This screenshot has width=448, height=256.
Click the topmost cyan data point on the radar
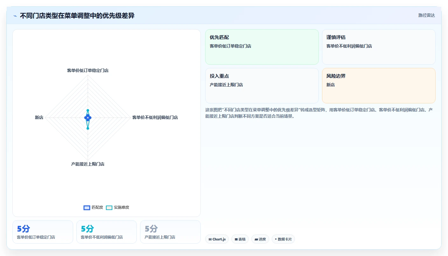(x=88, y=110)
